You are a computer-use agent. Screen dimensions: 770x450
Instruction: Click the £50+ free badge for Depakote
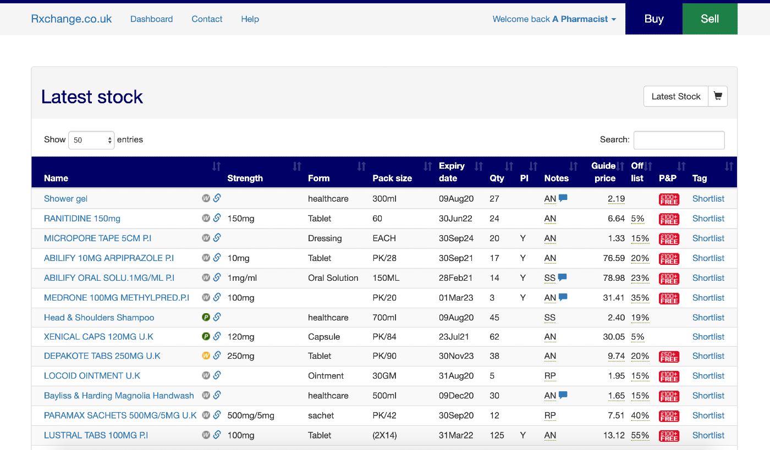(669, 356)
